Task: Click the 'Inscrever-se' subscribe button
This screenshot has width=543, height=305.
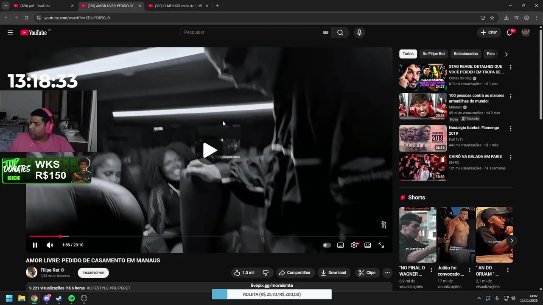Action: click(93, 273)
